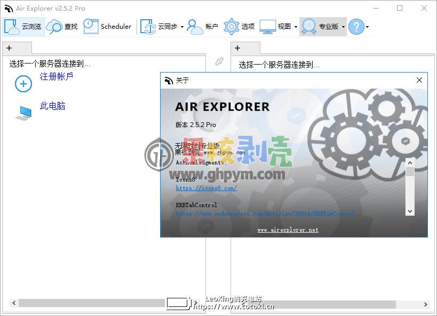The image size is (437, 316).
Task: Click the left pane horizontal scrollbar thumb
Action: point(92,303)
